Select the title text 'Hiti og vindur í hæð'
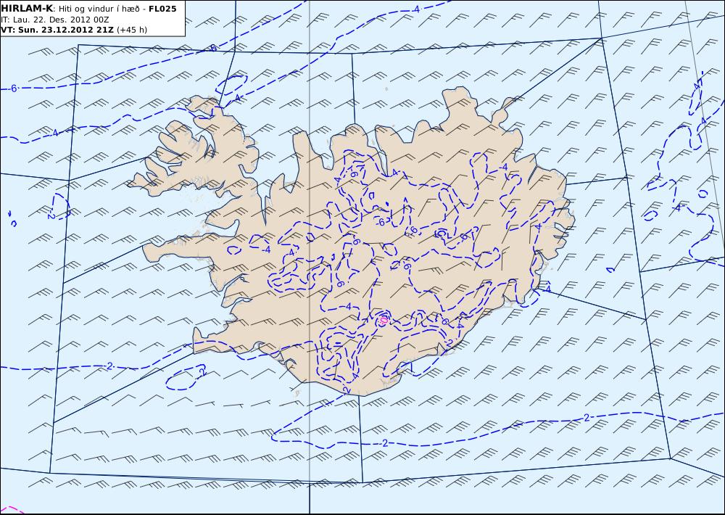 [x=99, y=9]
